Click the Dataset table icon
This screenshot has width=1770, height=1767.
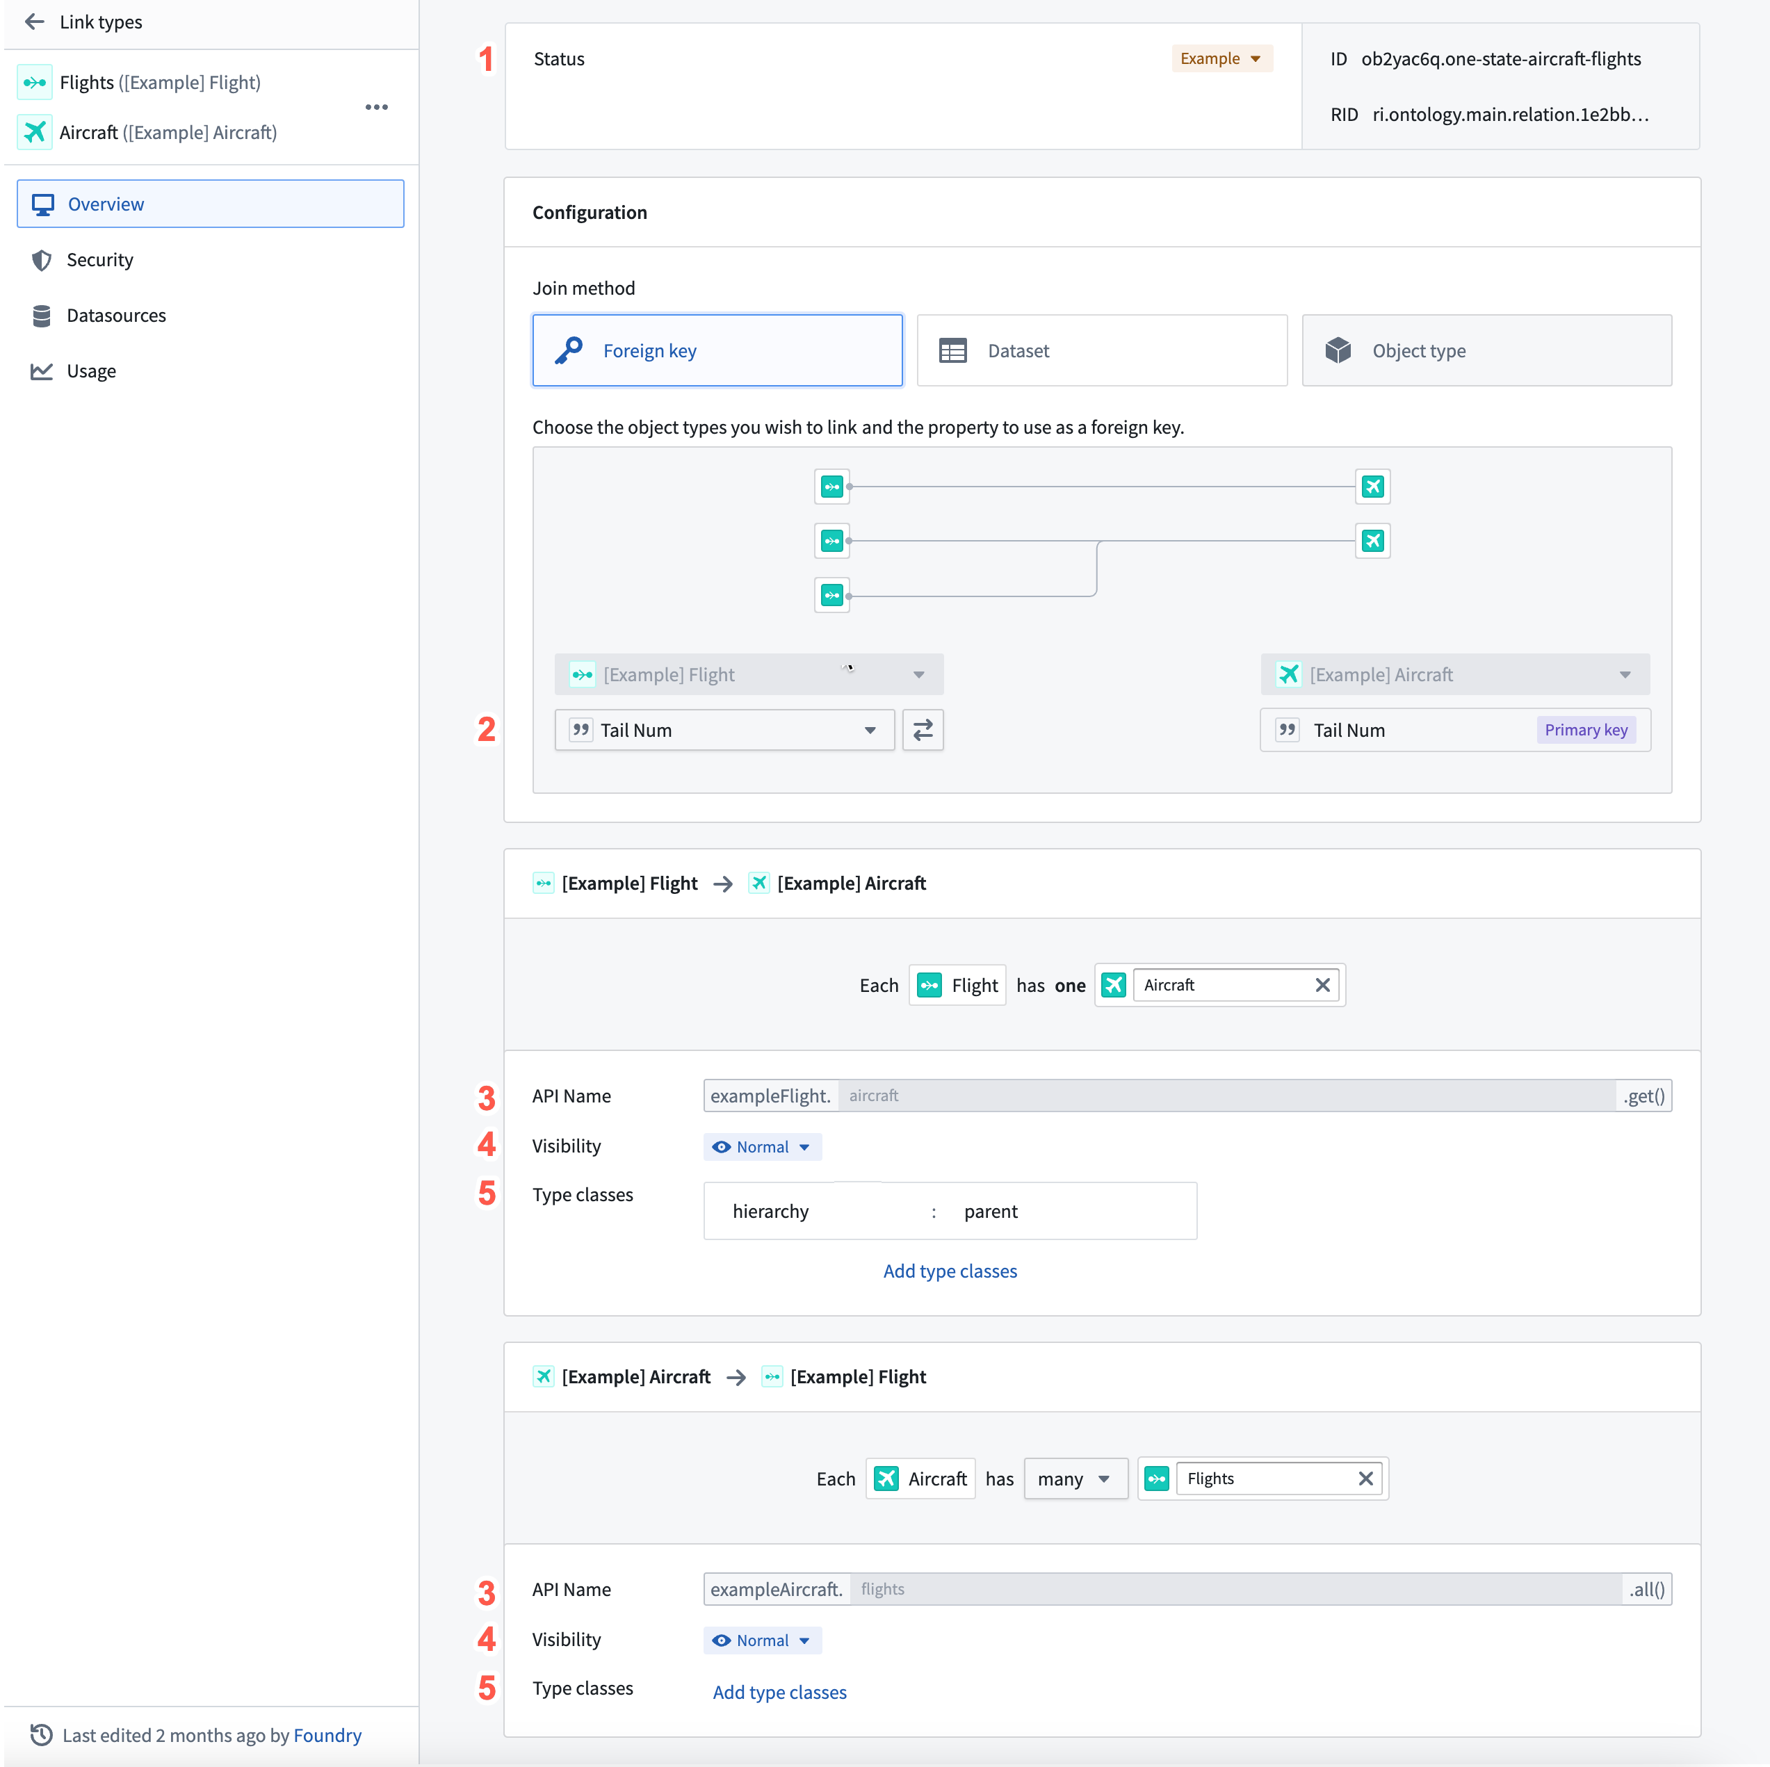point(953,350)
